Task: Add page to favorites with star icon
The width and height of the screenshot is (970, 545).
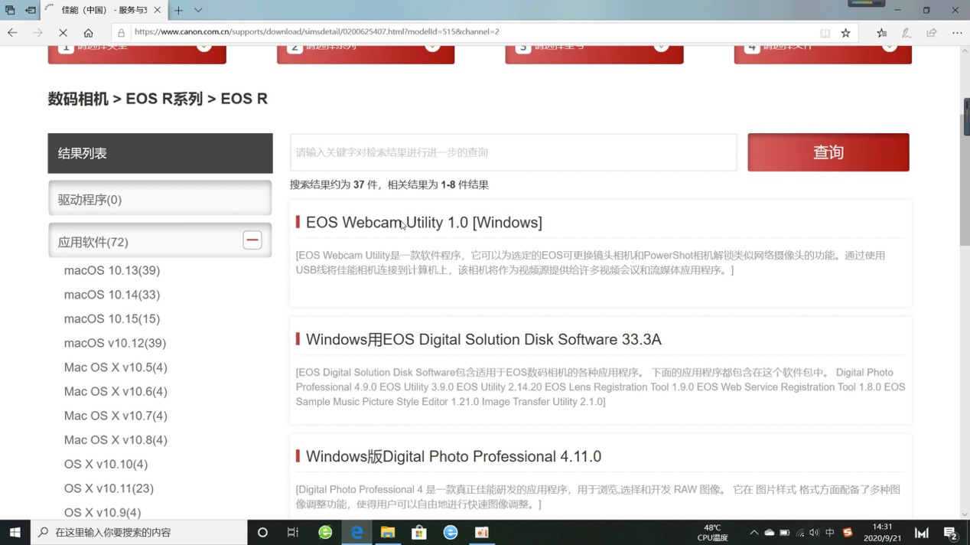Action: pos(845,32)
